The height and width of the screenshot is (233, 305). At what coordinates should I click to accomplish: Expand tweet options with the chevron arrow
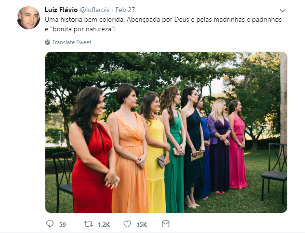(x=282, y=11)
